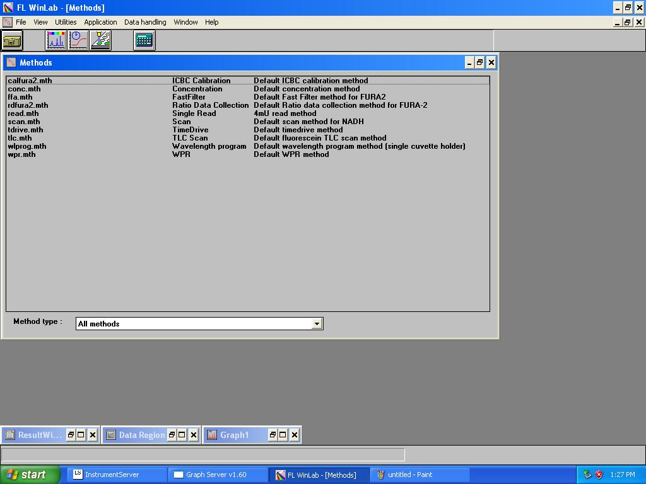
Task: Expand the All methods combo box
Action: pos(317,323)
